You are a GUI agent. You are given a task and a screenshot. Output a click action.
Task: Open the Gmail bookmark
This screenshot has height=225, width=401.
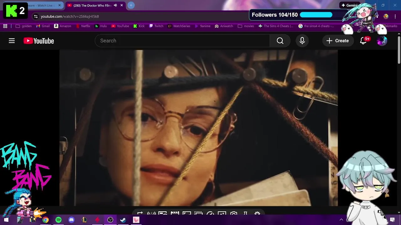coord(43,26)
